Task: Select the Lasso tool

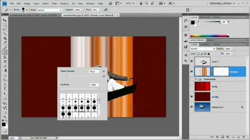Action: (x=5, y=30)
